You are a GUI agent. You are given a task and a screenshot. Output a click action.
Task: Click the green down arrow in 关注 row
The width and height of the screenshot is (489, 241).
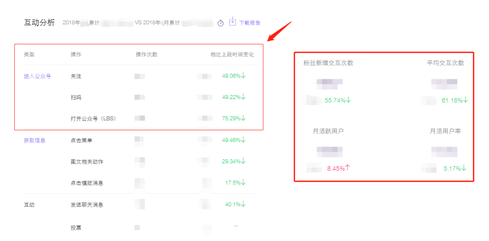(244, 76)
